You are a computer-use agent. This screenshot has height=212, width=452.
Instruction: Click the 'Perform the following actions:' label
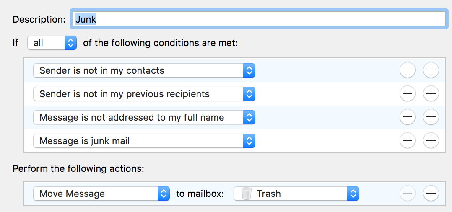click(78, 168)
